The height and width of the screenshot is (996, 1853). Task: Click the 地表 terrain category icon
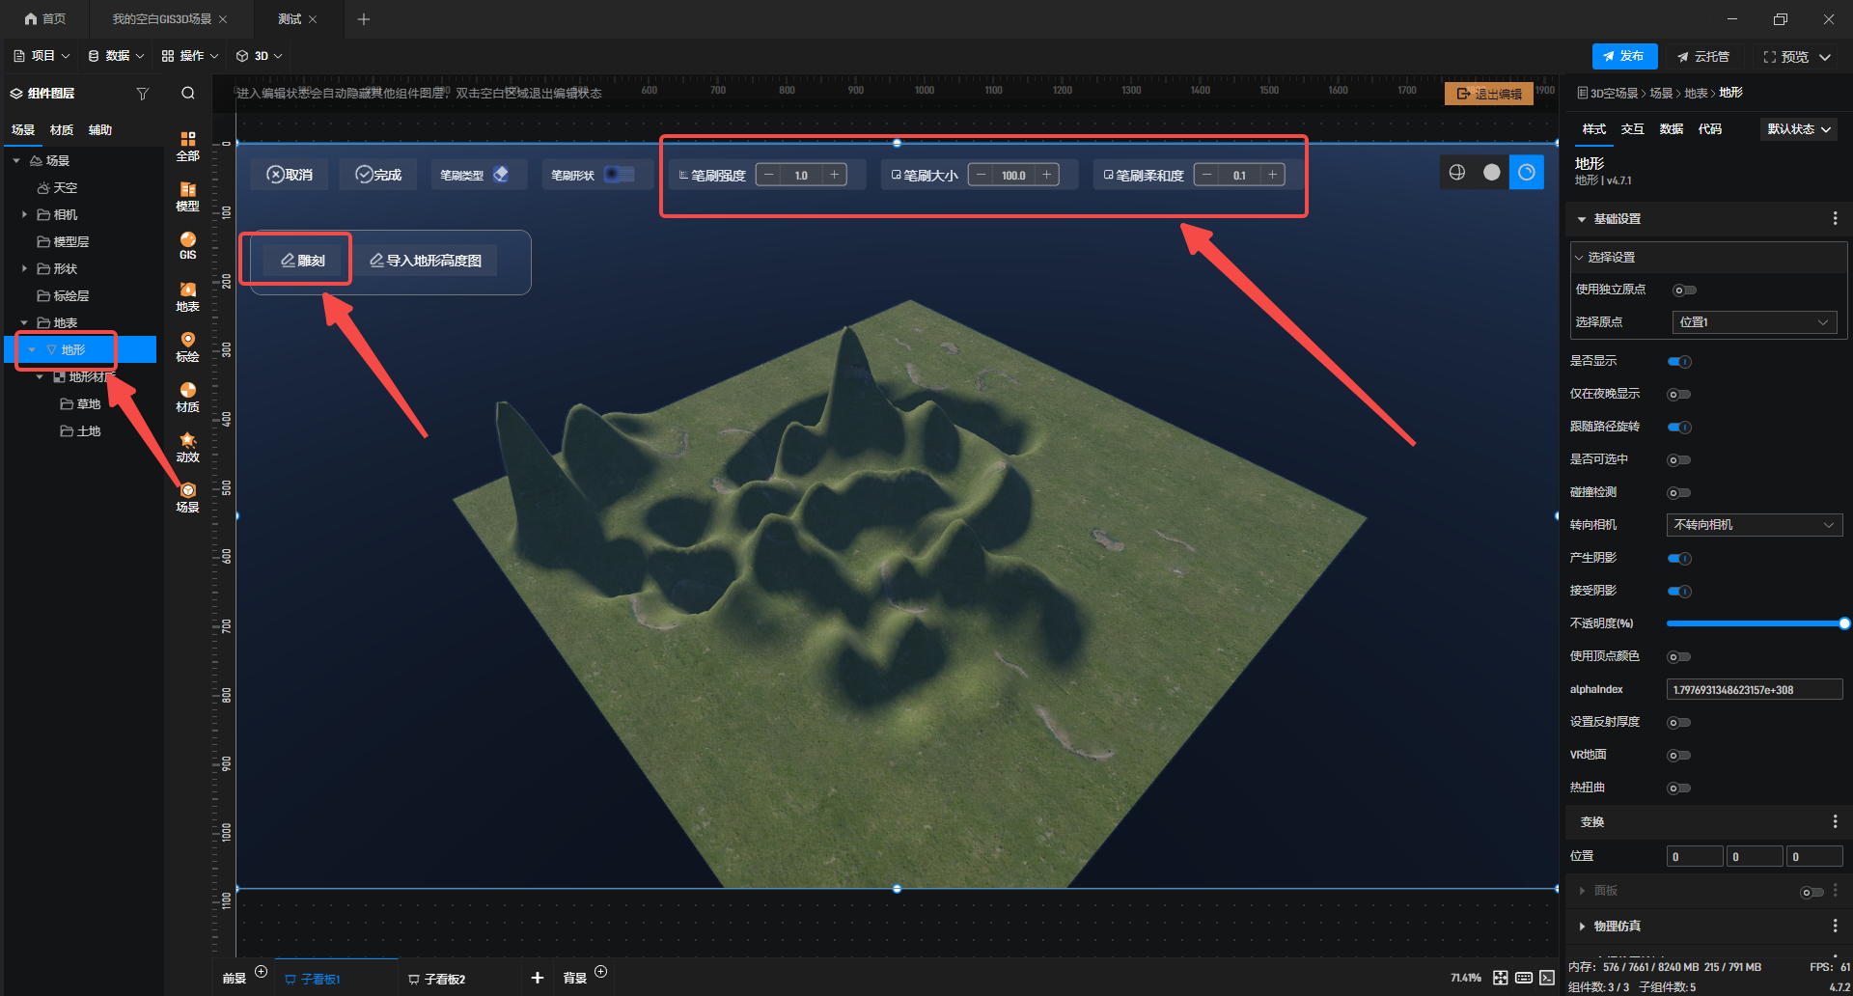pos(187,296)
